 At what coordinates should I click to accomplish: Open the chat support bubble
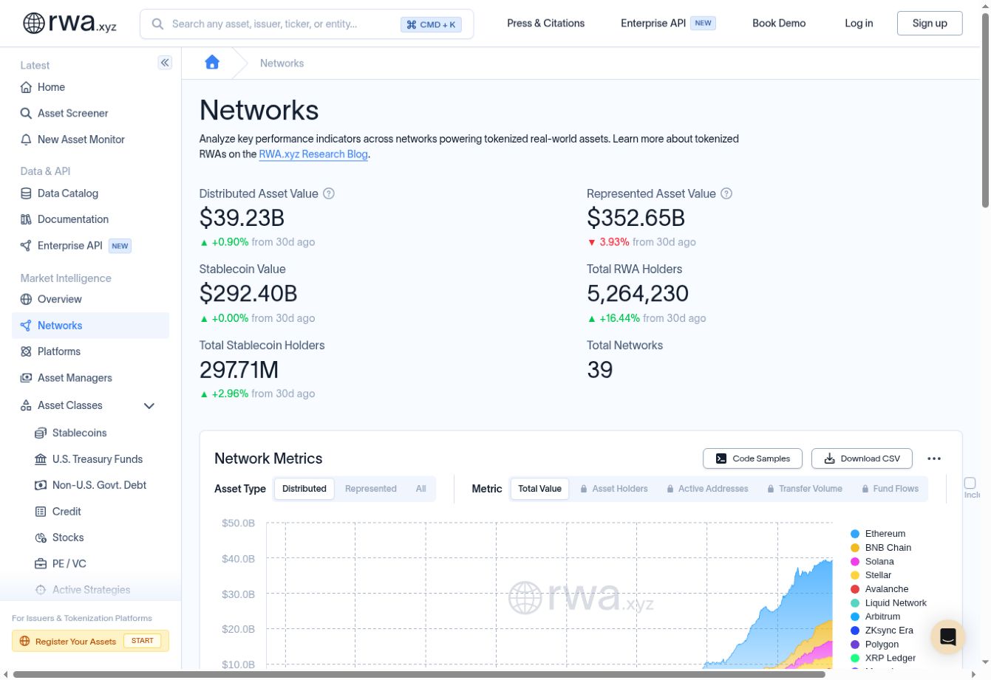[x=948, y=636]
